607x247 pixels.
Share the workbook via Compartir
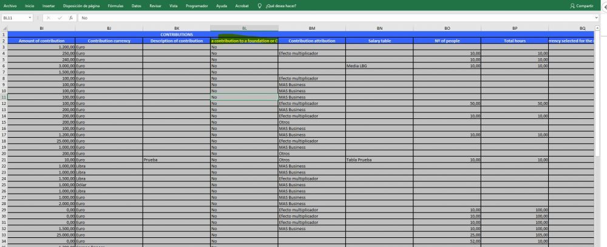coord(582,5)
